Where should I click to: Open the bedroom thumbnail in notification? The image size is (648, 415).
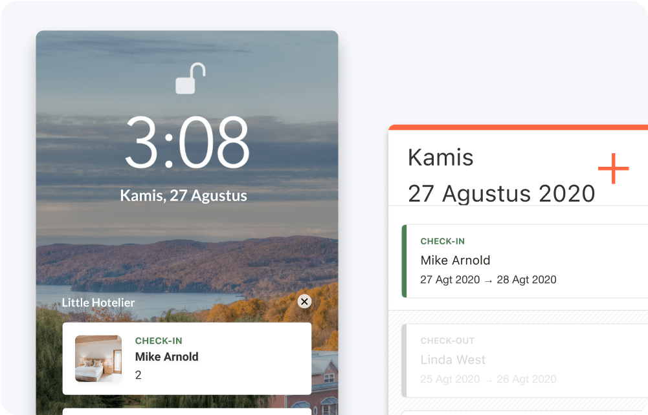(98, 359)
